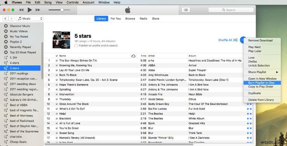
Task: Sort songs by the Time column header
Action: coord(143,56)
